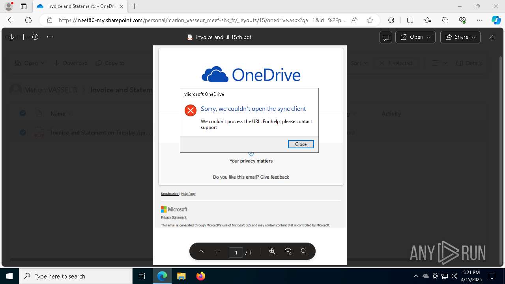Screen dimensions: 505x284
Task: Rotate the PDF with the rotate icon
Action: (x=288, y=251)
